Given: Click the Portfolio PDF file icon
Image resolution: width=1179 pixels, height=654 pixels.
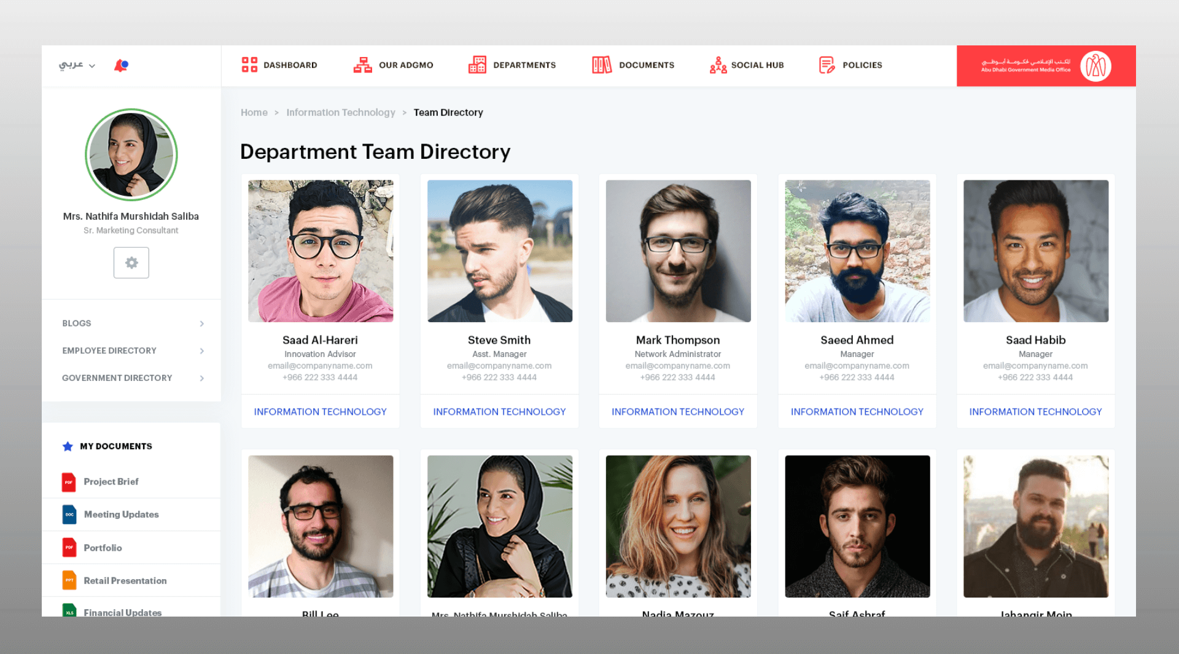Looking at the screenshot, I should pos(69,547).
